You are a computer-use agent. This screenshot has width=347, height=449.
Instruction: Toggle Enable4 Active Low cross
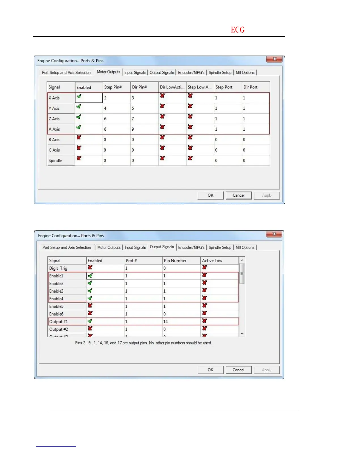pos(205,298)
